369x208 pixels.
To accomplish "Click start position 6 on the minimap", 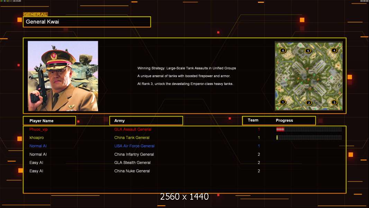I will [283, 50].
